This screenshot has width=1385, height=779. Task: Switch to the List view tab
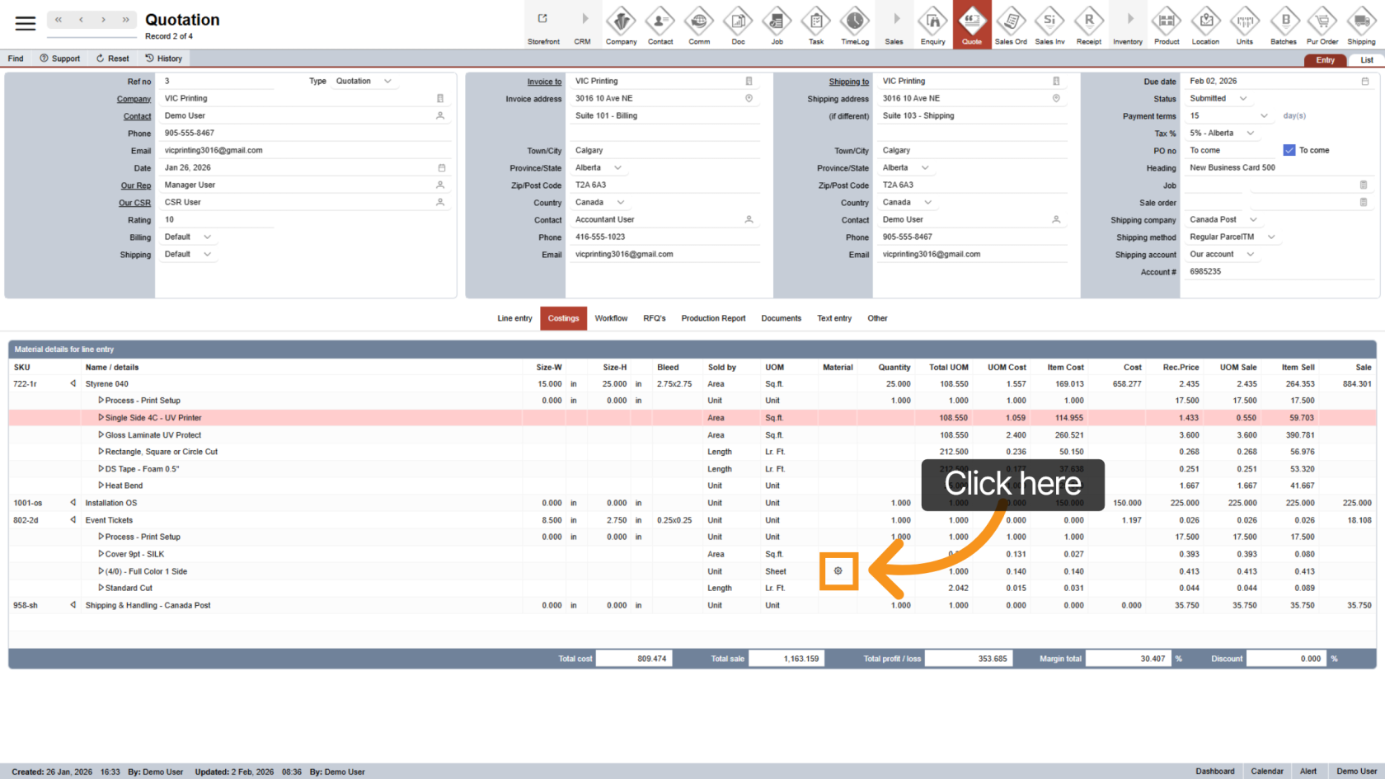[1366, 60]
